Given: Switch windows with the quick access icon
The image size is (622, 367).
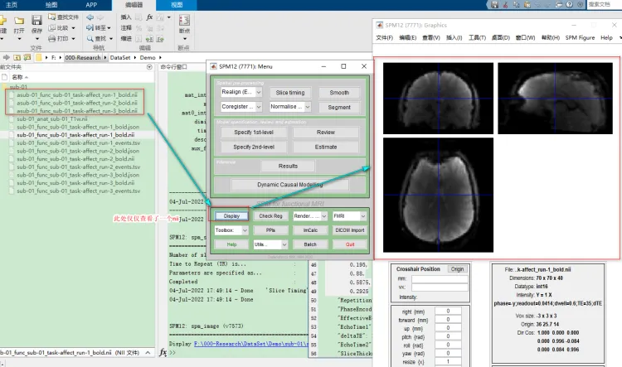Looking at the screenshot, I should coord(559,5).
